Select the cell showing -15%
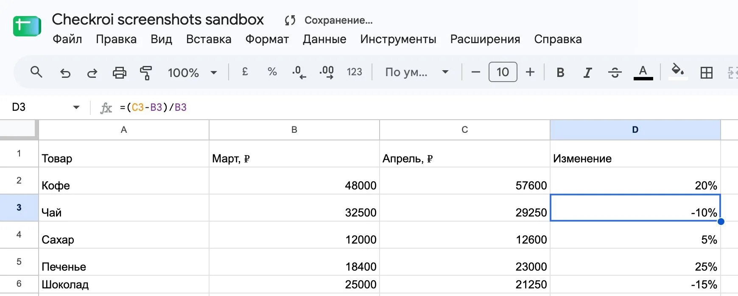This screenshot has width=738, height=296. 635,284
